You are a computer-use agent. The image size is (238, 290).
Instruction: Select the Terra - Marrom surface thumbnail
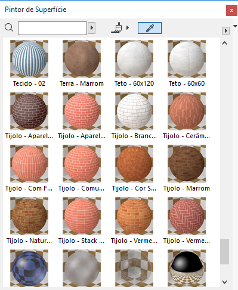[82, 59]
